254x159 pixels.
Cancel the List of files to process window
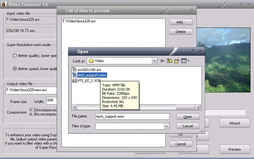(181, 144)
